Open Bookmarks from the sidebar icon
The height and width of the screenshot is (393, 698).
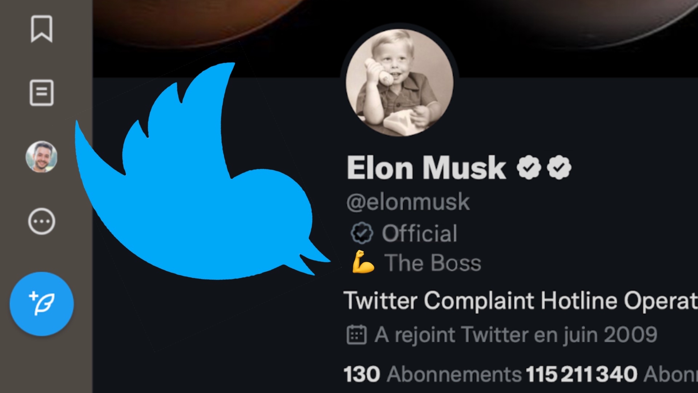pos(41,29)
